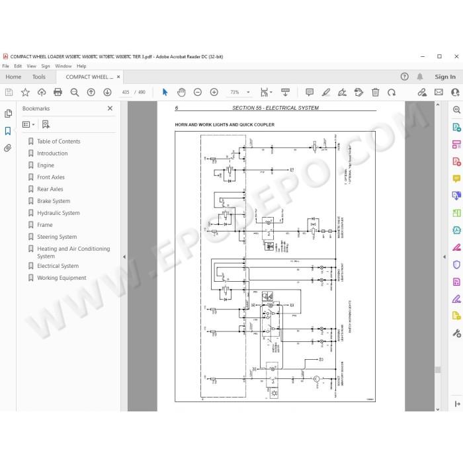Click the Sign In button
The width and height of the screenshot is (463, 463).
pos(445,77)
